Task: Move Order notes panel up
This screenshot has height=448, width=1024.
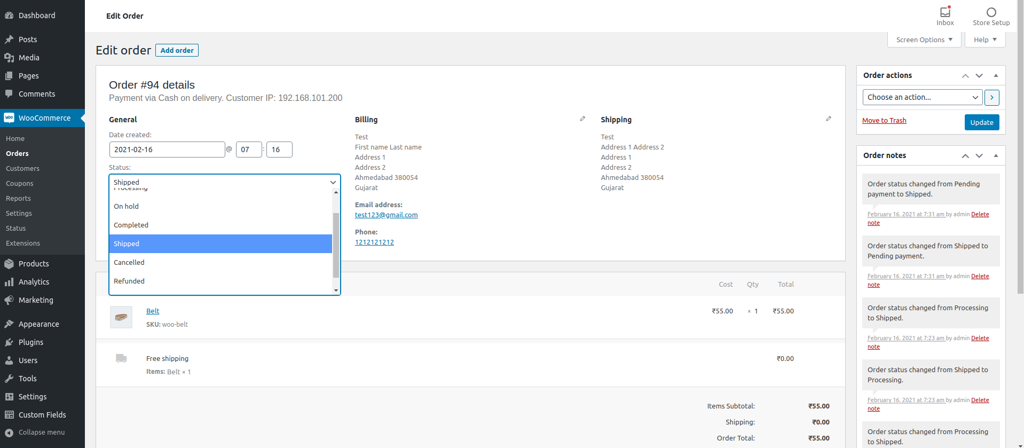Action: pos(965,156)
